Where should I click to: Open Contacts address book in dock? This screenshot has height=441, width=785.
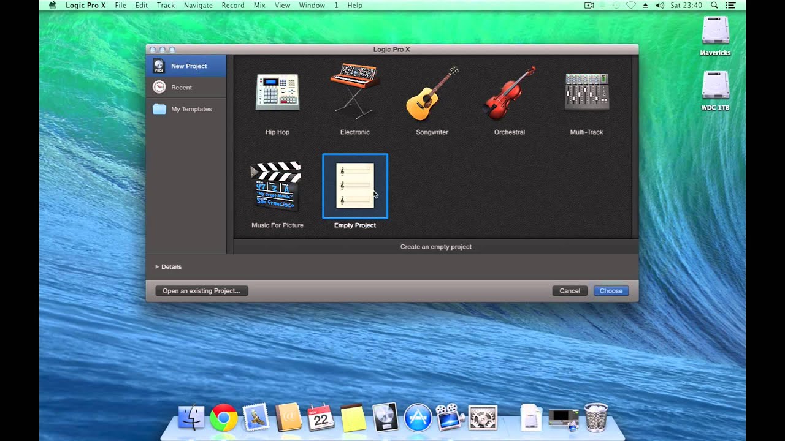point(288,418)
